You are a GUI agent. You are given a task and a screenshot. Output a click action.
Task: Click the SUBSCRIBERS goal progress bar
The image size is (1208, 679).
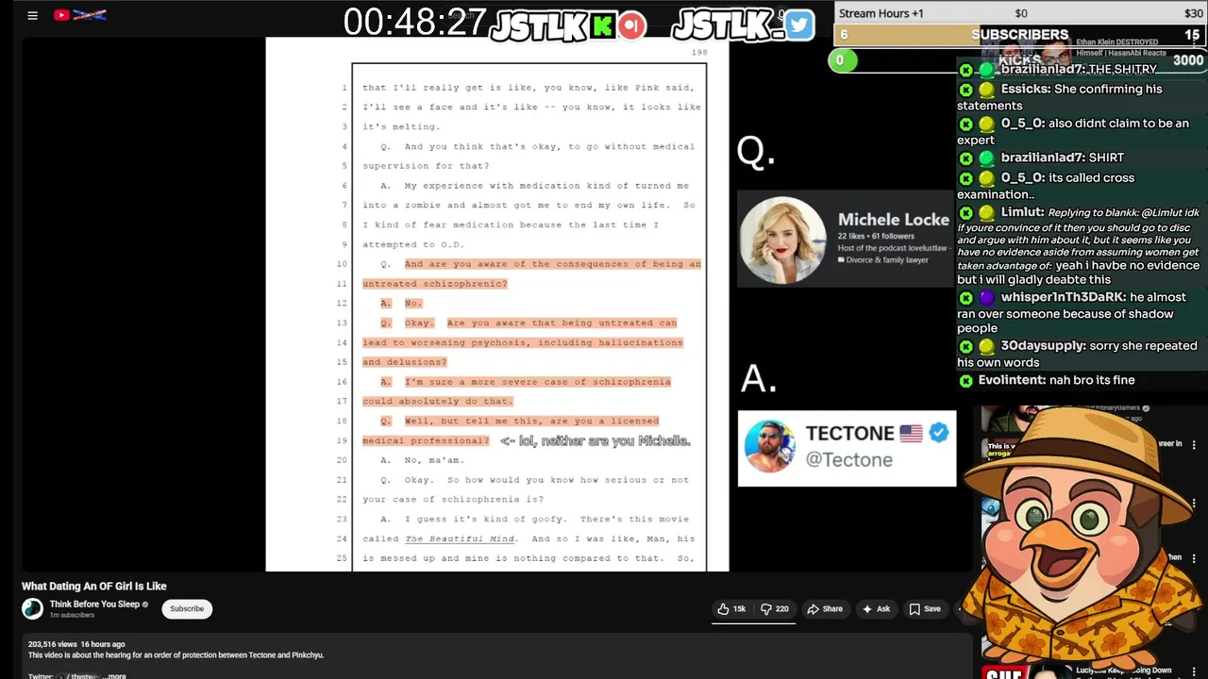[x=1021, y=35]
